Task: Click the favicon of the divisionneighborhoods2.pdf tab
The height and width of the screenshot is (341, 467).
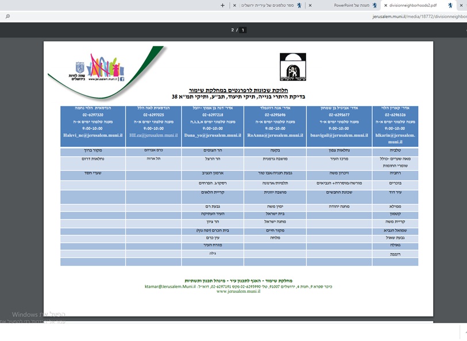Action: point(450,5)
